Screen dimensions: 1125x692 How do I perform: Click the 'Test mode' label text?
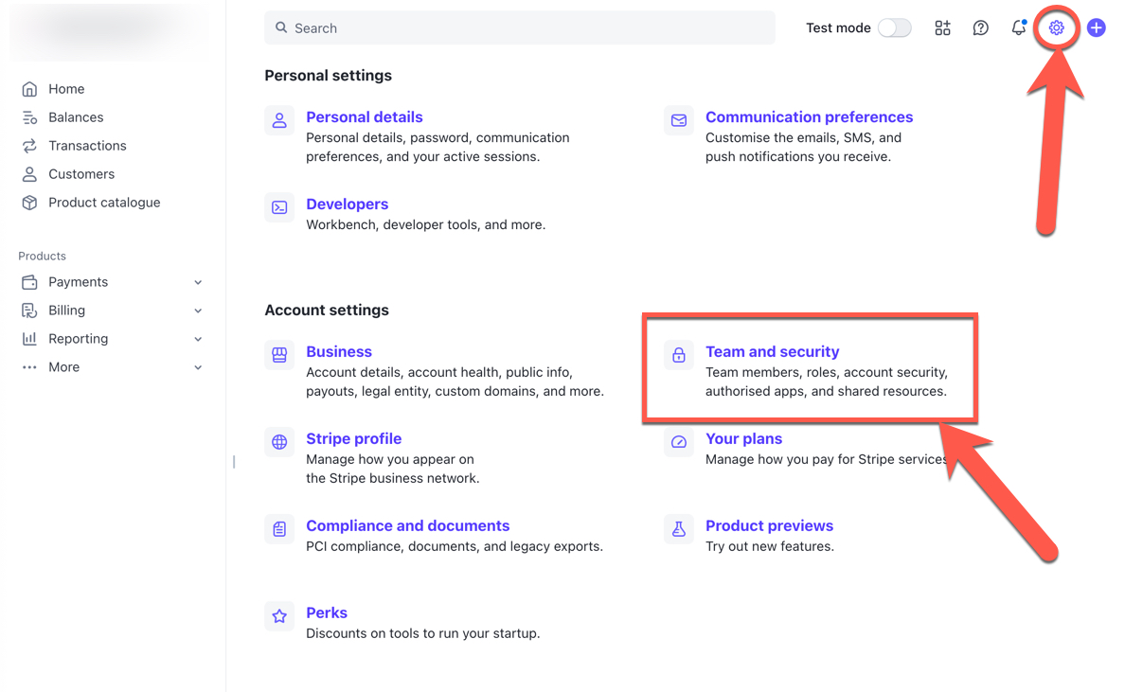click(x=838, y=28)
